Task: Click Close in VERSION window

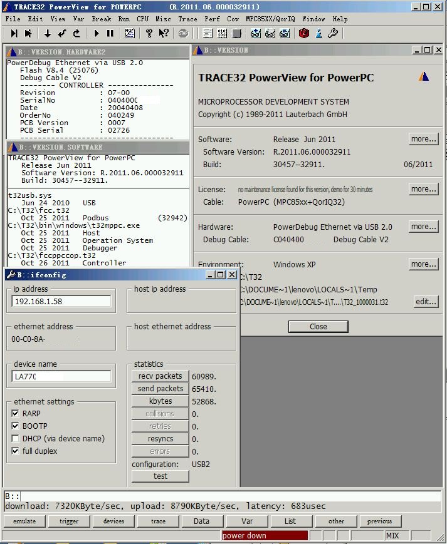Action: (x=318, y=327)
